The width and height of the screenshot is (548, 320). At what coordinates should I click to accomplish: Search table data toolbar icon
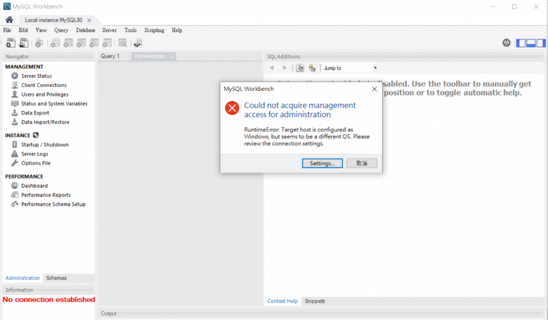tap(123, 43)
